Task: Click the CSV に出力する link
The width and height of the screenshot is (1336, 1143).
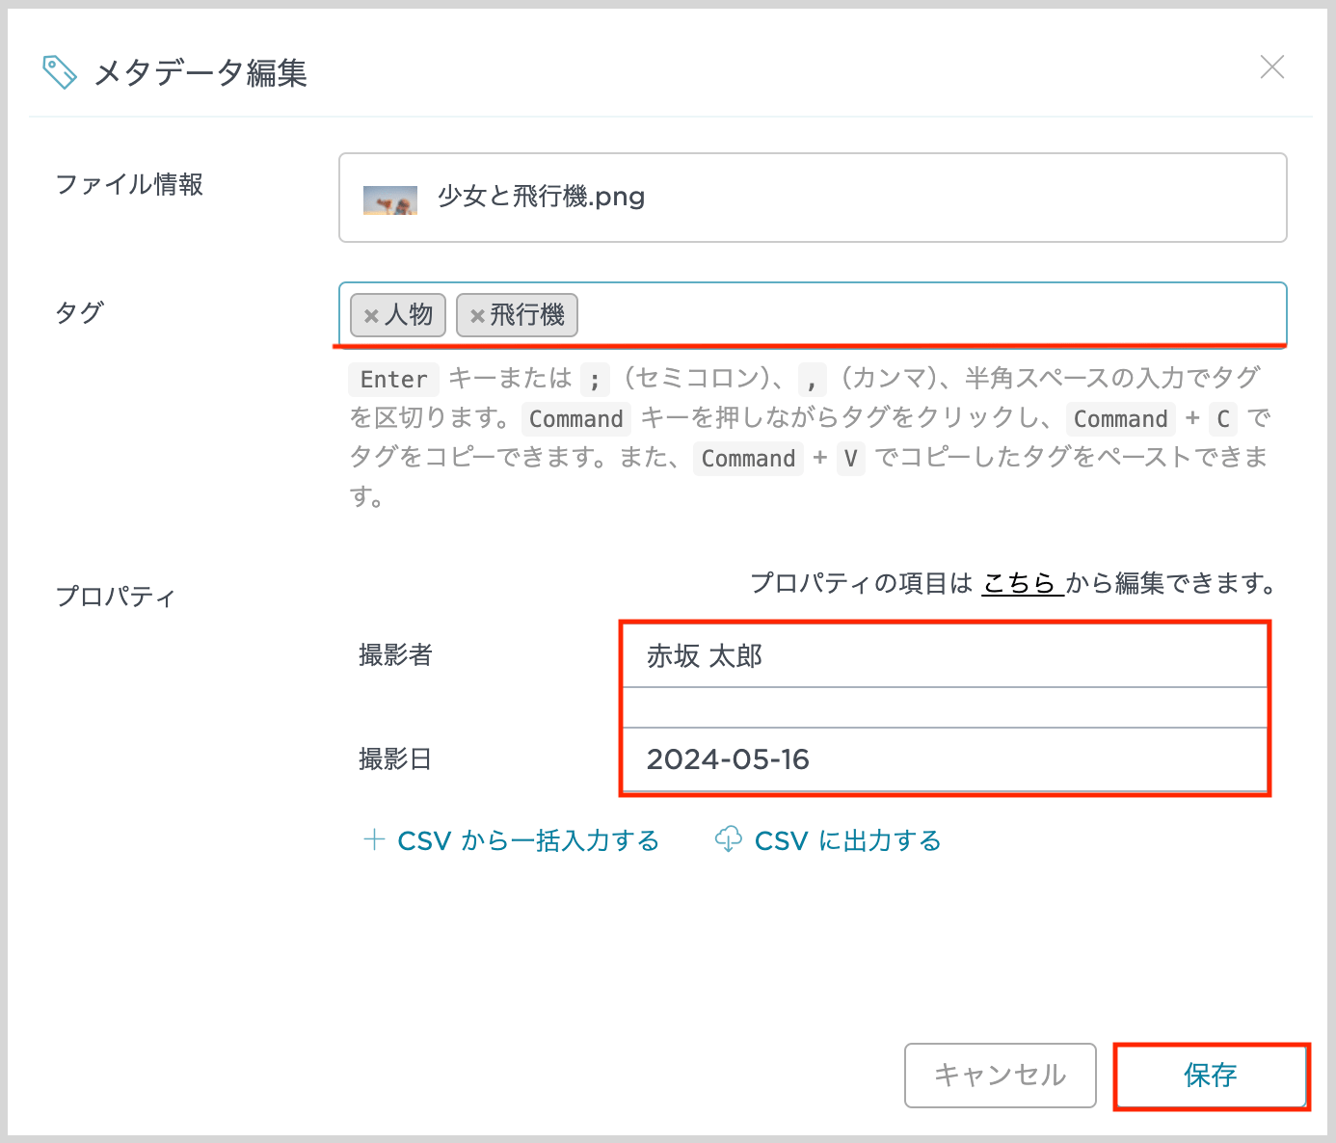Action: (x=846, y=839)
